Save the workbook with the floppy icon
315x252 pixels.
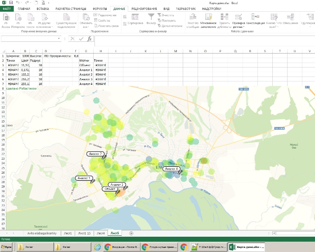11,3
